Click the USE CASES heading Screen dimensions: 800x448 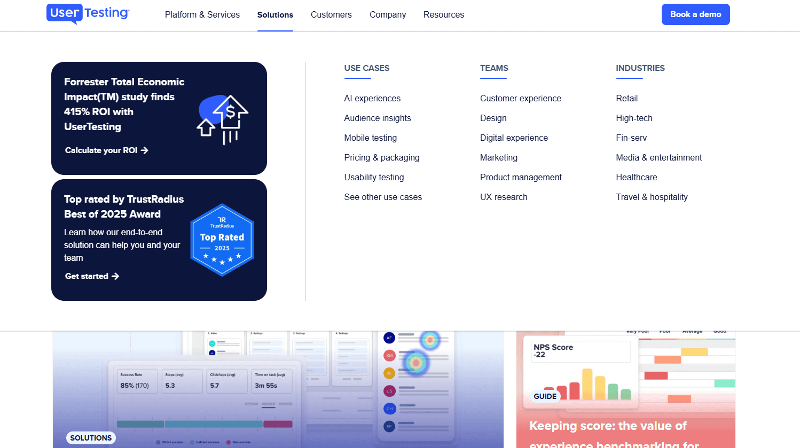click(x=367, y=68)
